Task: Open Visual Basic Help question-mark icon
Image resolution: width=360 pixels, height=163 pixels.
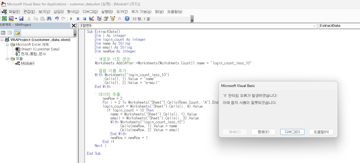Action: [127, 19]
